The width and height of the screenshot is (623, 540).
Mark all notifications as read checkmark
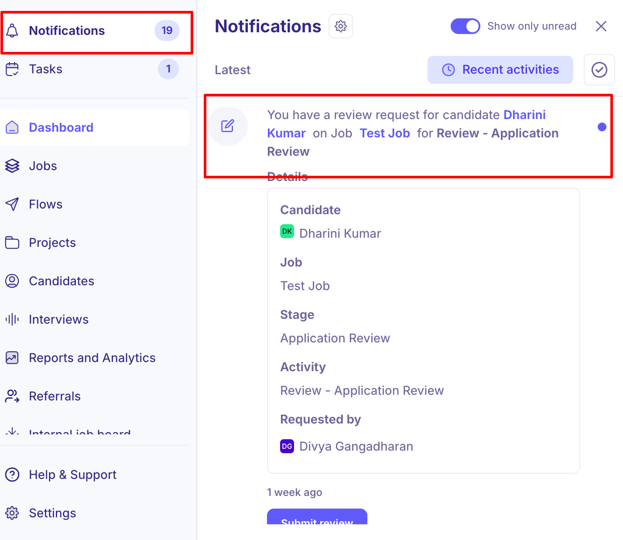tap(599, 70)
